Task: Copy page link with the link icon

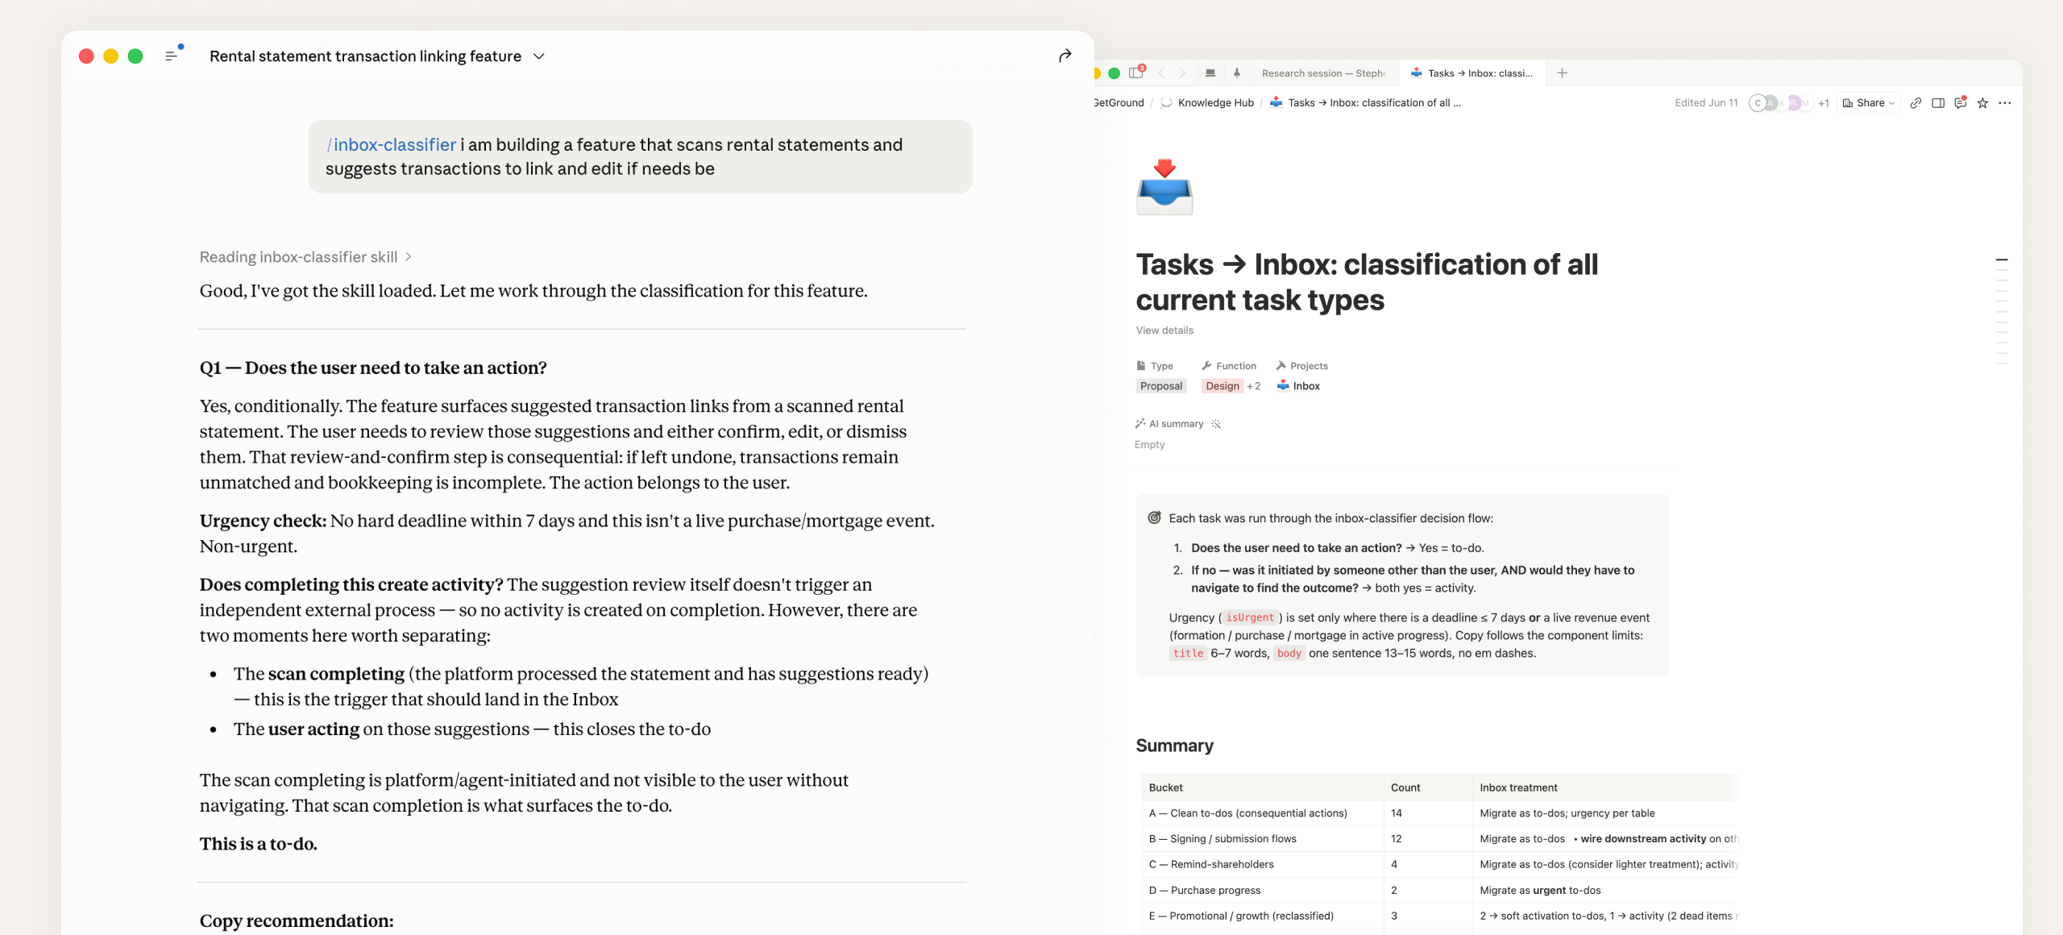Action: pos(1916,103)
